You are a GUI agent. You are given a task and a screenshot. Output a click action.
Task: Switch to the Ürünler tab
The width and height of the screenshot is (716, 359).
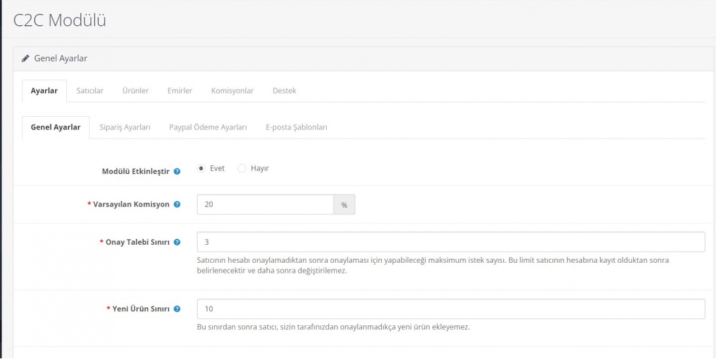135,91
